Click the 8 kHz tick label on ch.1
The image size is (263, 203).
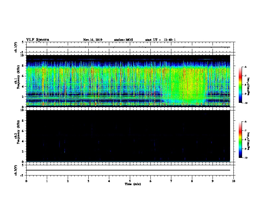click(23, 66)
